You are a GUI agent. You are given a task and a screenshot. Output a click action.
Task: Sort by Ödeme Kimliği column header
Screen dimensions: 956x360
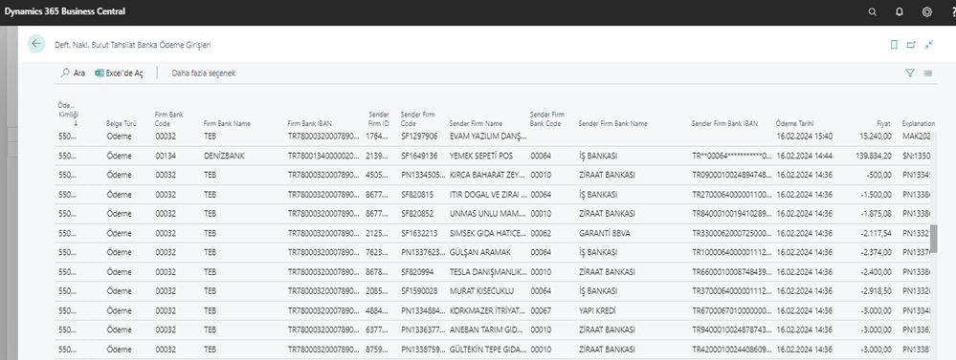(x=68, y=114)
